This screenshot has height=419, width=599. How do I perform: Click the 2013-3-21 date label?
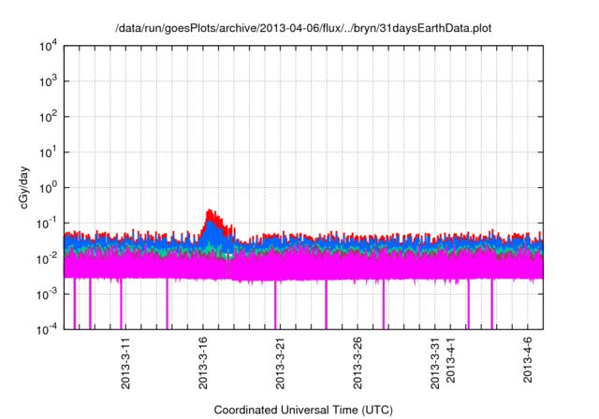280,363
